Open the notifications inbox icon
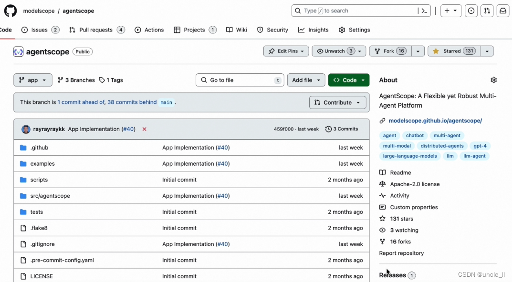This screenshot has width=512, height=282. coord(503,11)
